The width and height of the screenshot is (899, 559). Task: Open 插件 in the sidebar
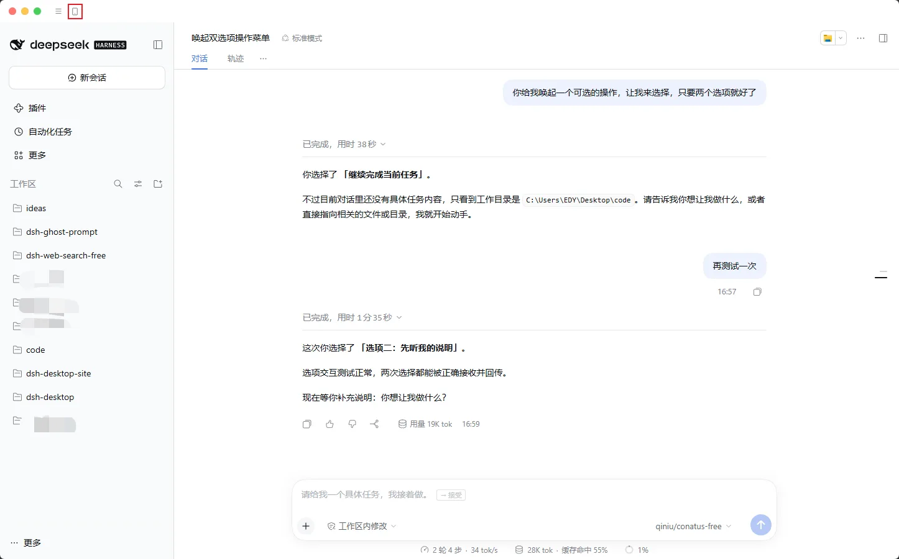tap(87, 108)
